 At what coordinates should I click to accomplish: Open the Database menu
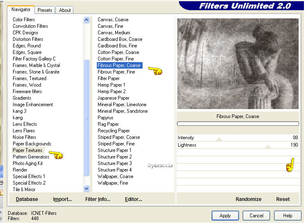(27, 199)
